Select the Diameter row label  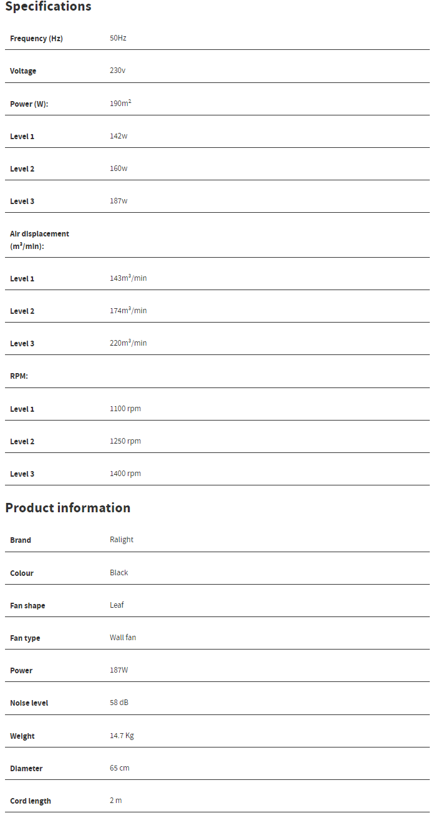(26, 768)
